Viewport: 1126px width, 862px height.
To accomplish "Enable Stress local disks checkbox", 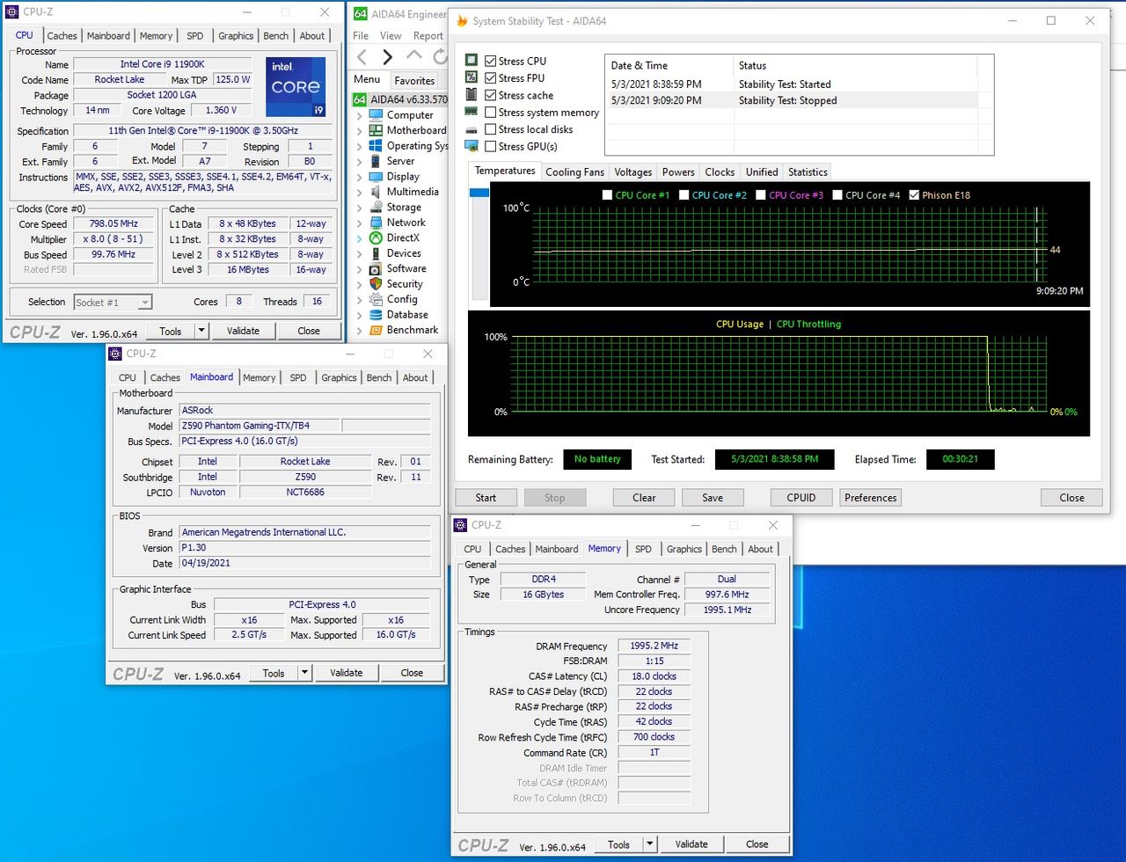I will 490,129.
